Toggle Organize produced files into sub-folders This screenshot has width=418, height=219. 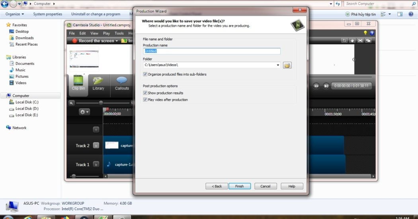(145, 74)
